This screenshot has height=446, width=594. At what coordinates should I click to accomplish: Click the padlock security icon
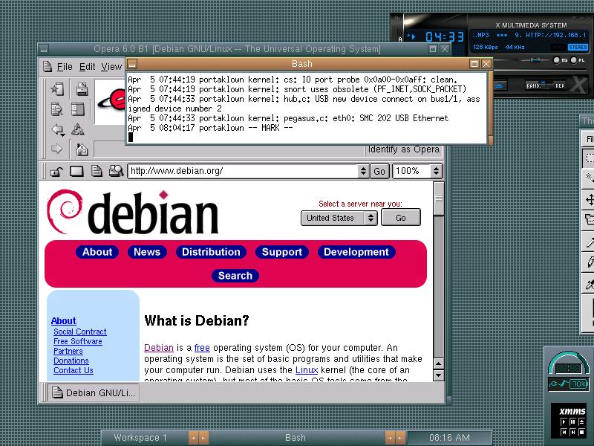tap(56, 172)
